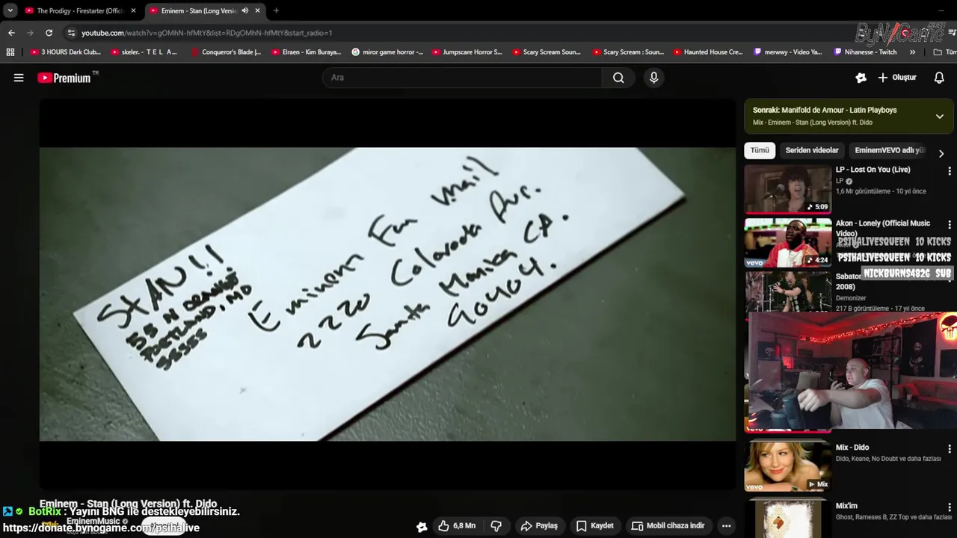Start voice search with microphone icon
This screenshot has width=957, height=538.
point(654,78)
